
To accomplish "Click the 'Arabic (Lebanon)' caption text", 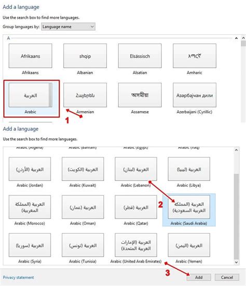I will (136, 185).
